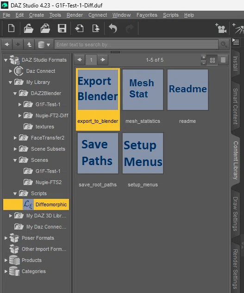Expand the FaceTransfer2 folder
This screenshot has width=244, height=293.
pos(15,138)
